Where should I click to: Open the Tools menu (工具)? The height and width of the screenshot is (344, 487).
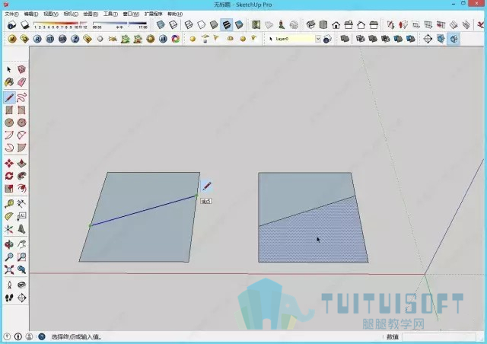point(110,14)
